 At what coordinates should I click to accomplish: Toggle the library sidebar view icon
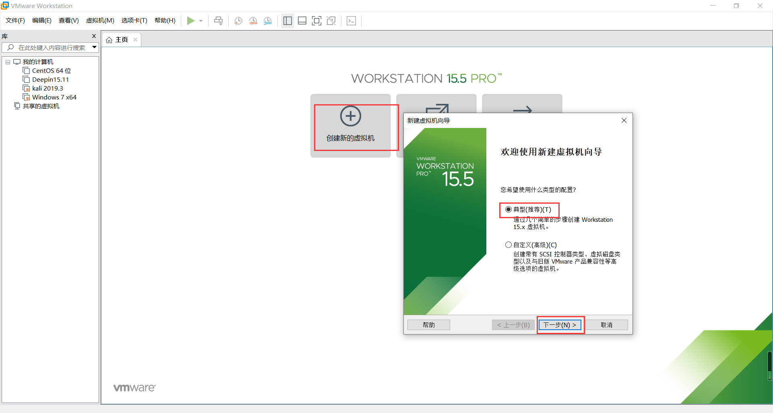click(287, 21)
